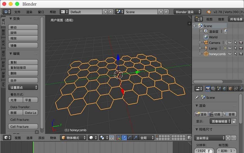The image size is (244, 153).
Task: Open the Info editor type selector
Action: pos(7,12)
